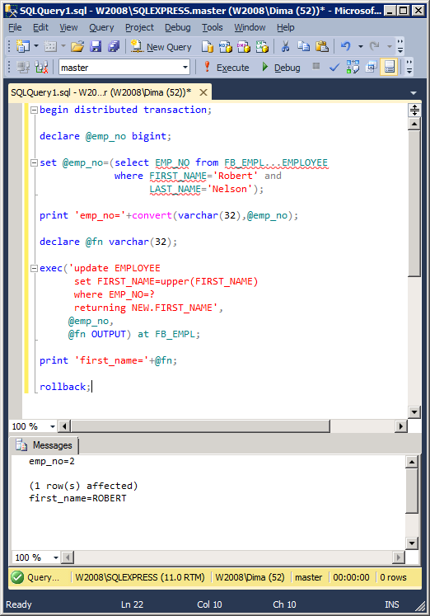Screen dimensions: 430x616
Task: Click the Parse checkmark icon
Action: [334, 68]
